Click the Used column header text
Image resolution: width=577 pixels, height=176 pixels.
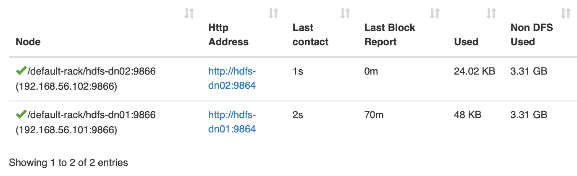click(x=466, y=42)
